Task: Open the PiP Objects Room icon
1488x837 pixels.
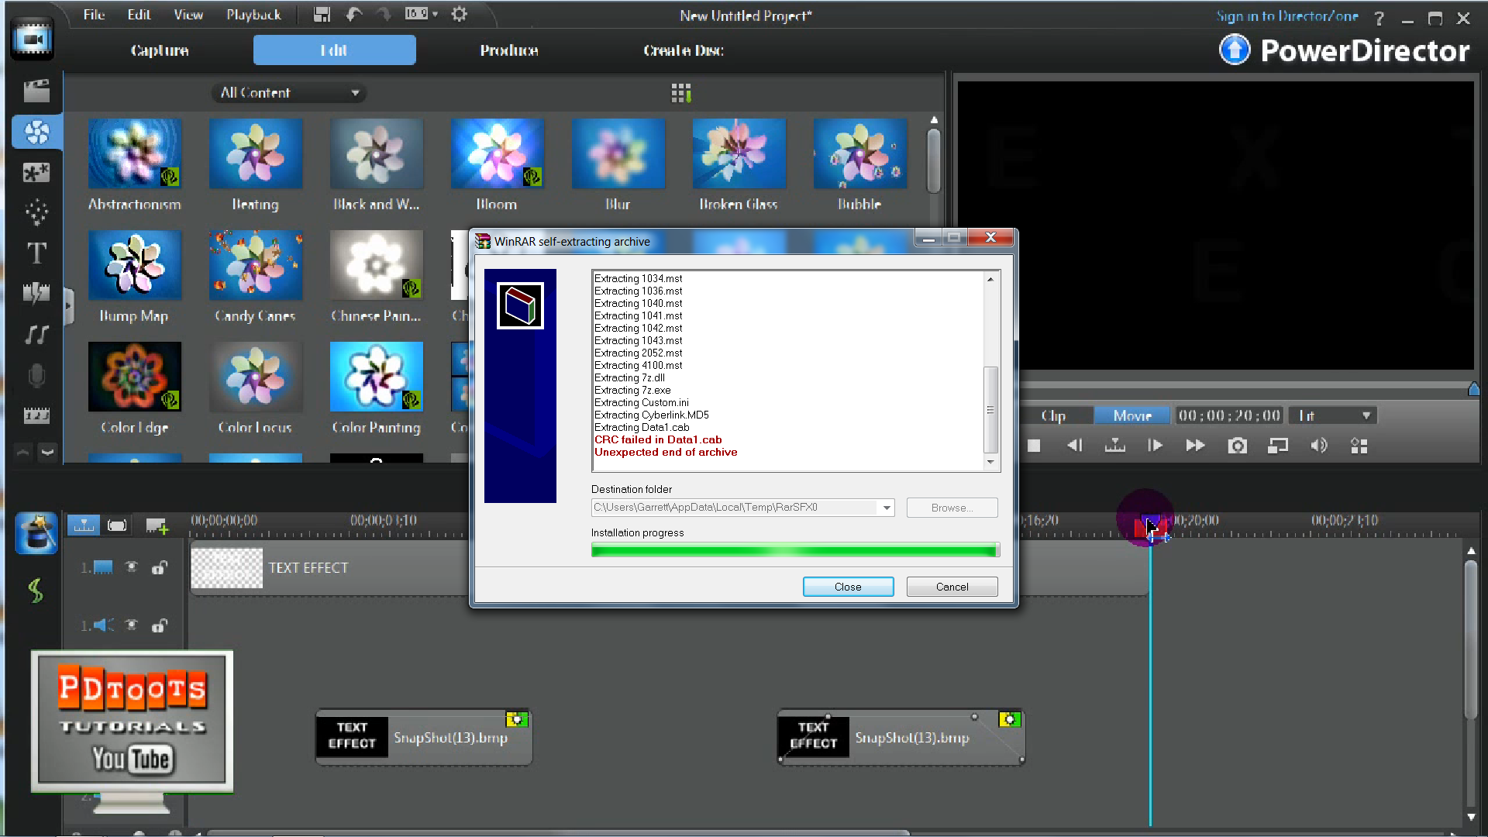Action: point(36,172)
